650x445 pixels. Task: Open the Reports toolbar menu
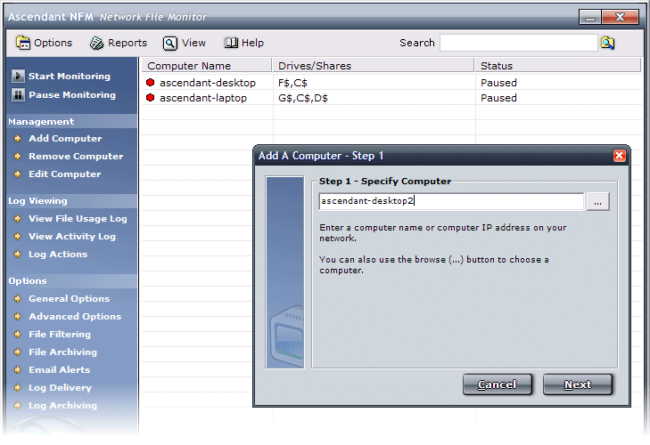(x=119, y=43)
